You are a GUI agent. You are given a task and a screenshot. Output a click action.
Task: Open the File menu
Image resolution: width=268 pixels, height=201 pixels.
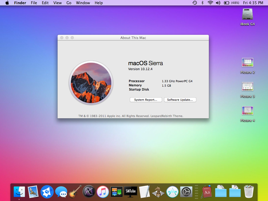pos(34,3)
